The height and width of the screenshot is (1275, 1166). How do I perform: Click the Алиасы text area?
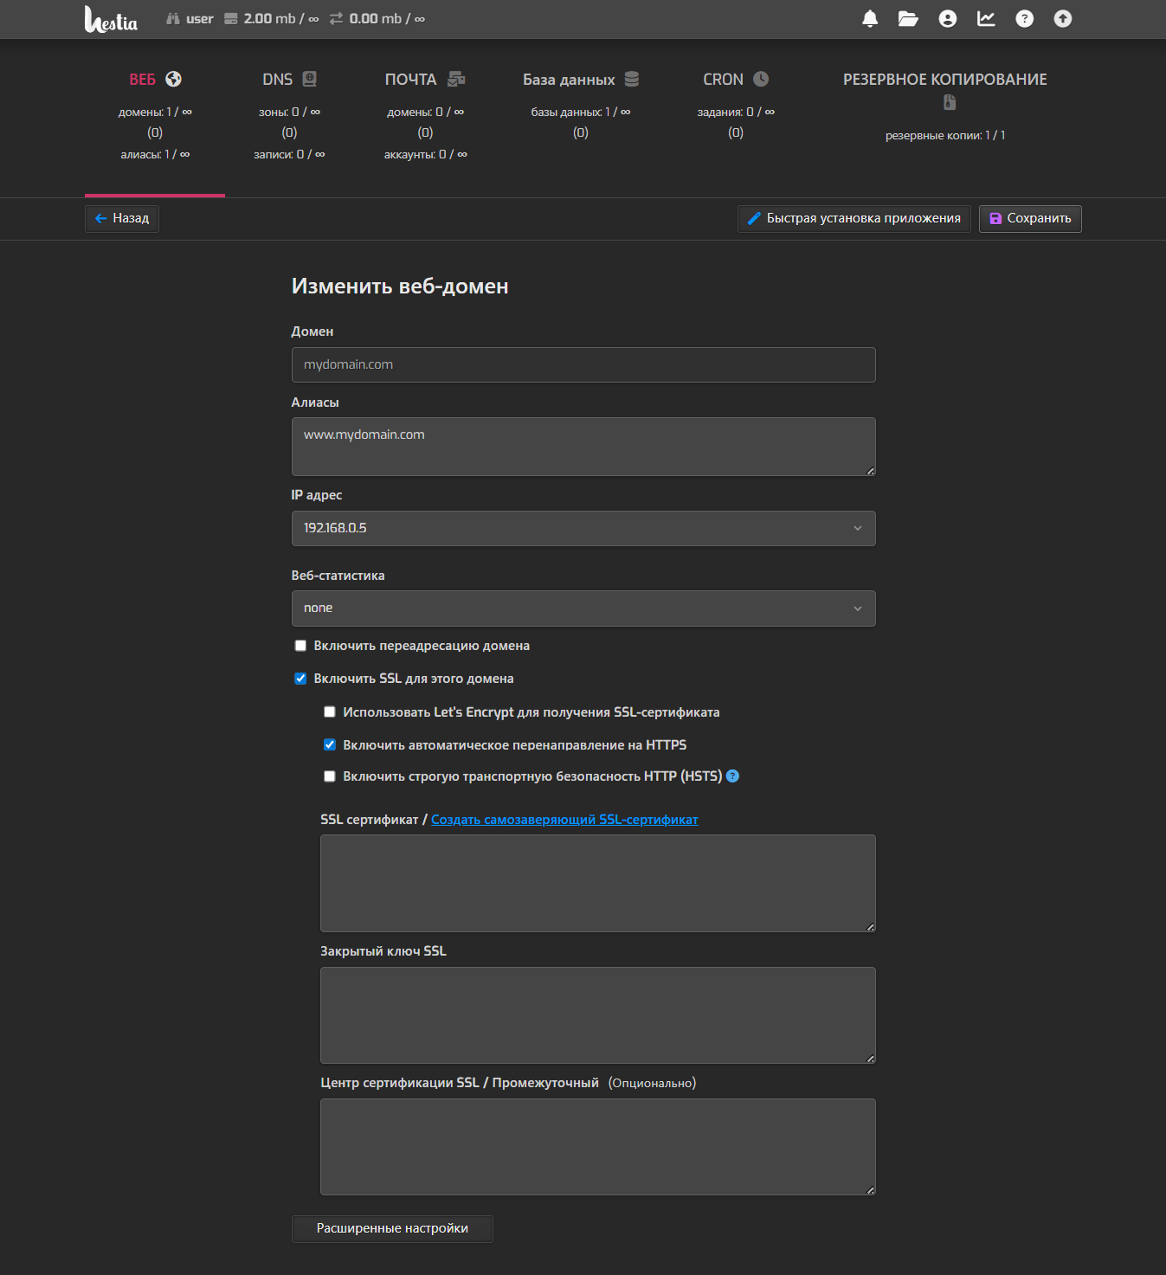(583, 447)
